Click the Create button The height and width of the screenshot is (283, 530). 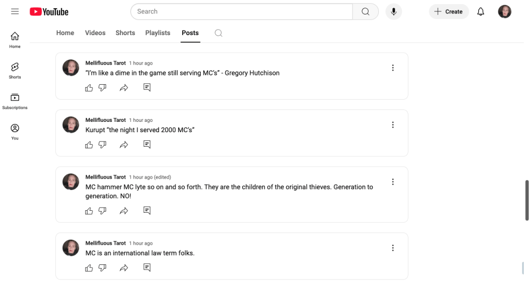(449, 11)
